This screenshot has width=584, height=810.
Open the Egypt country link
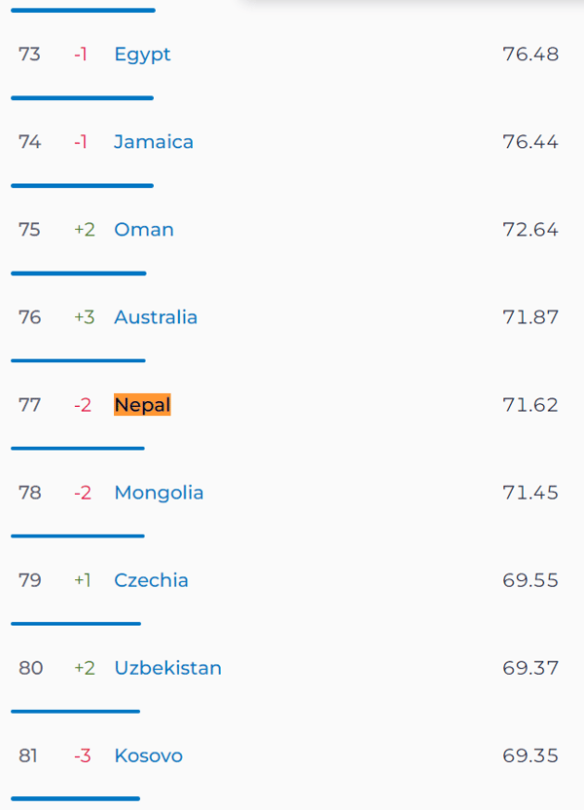[142, 55]
